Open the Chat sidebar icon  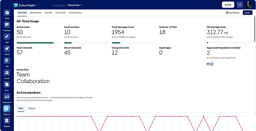click(x=7, y=13)
